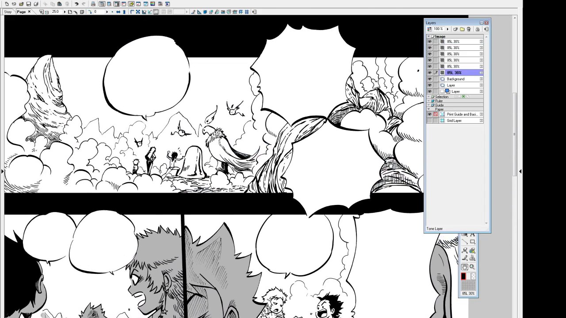
Task: Switch to the Page tab
Action: click(x=21, y=11)
